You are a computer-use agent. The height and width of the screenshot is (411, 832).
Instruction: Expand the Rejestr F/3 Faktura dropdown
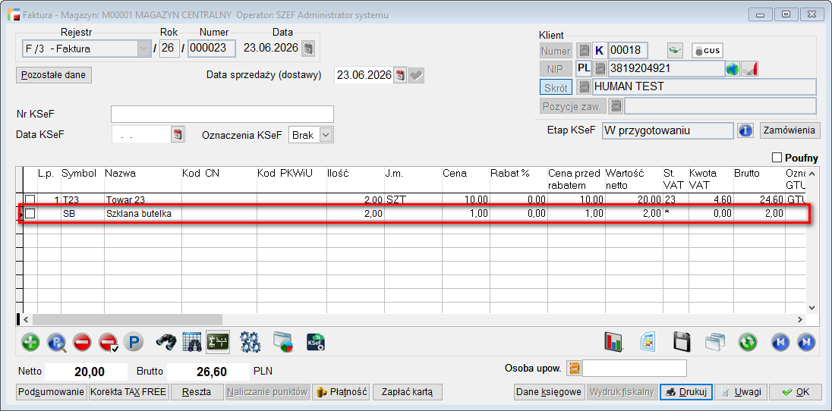[x=143, y=49]
